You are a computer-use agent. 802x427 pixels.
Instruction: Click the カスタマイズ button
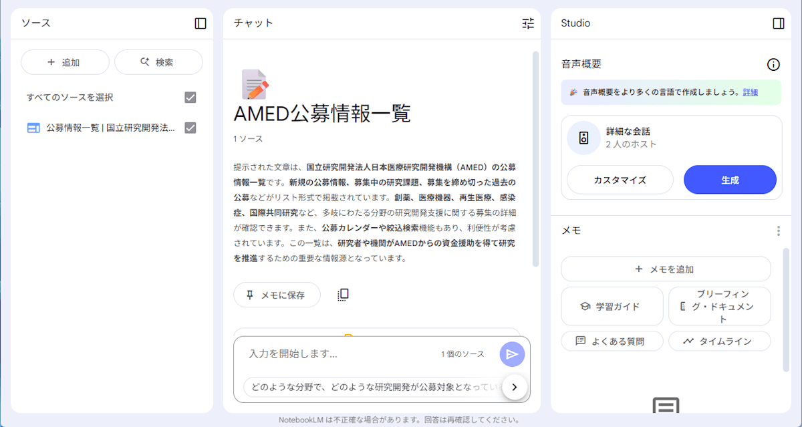pos(620,180)
